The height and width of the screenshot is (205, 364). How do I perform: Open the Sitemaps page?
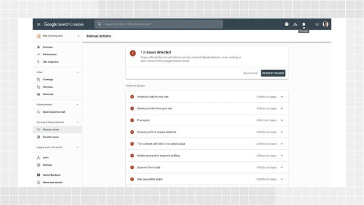point(48,87)
